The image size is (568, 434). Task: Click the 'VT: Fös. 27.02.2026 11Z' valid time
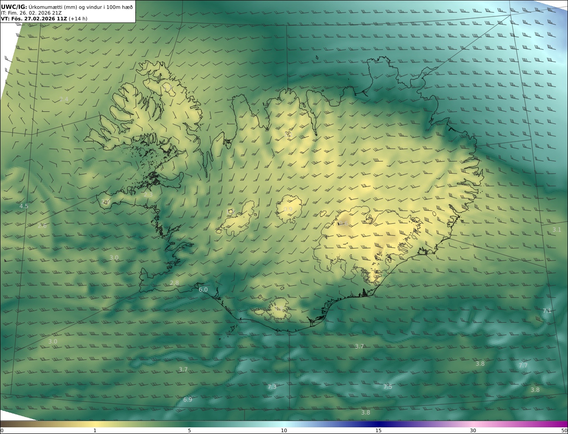34,19
